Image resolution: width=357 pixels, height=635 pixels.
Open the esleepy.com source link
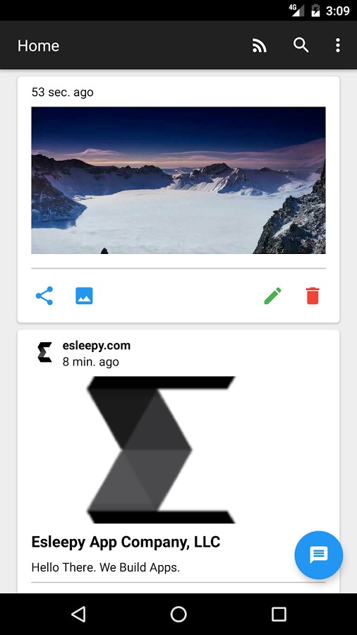pyautogui.click(x=97, y=346)
